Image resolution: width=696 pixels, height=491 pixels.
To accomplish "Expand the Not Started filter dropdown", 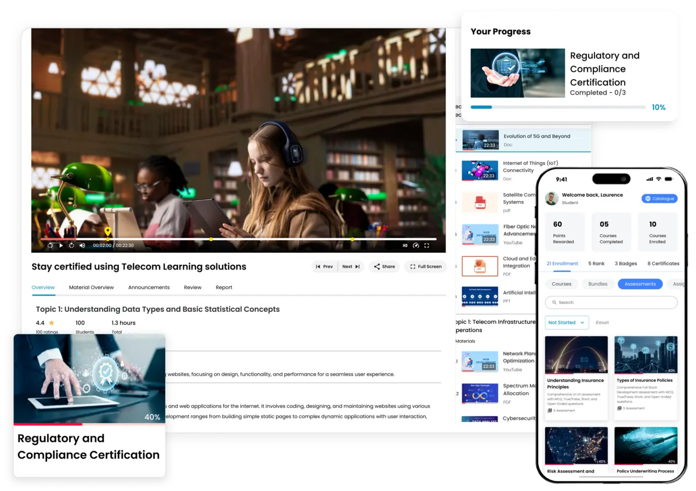I will pos(567,322).
